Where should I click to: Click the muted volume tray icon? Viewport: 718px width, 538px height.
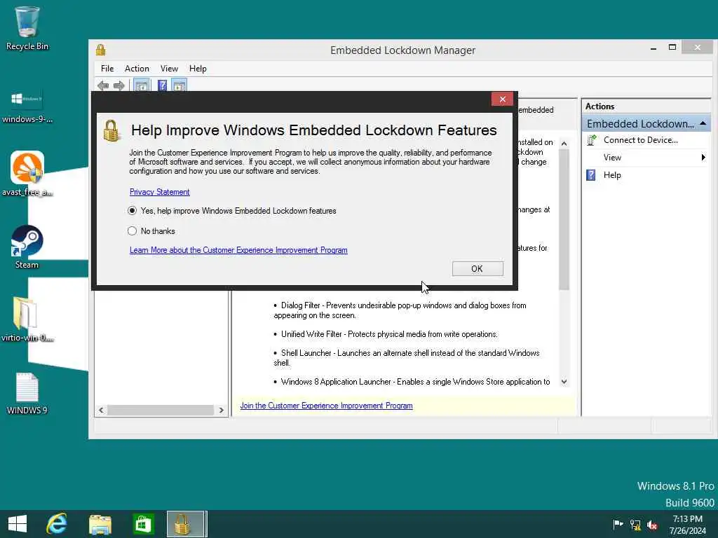point(653,525)
